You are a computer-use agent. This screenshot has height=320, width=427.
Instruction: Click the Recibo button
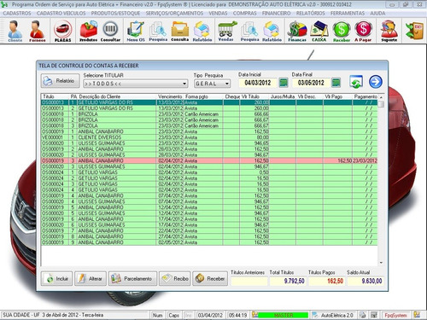coord(175,278)
